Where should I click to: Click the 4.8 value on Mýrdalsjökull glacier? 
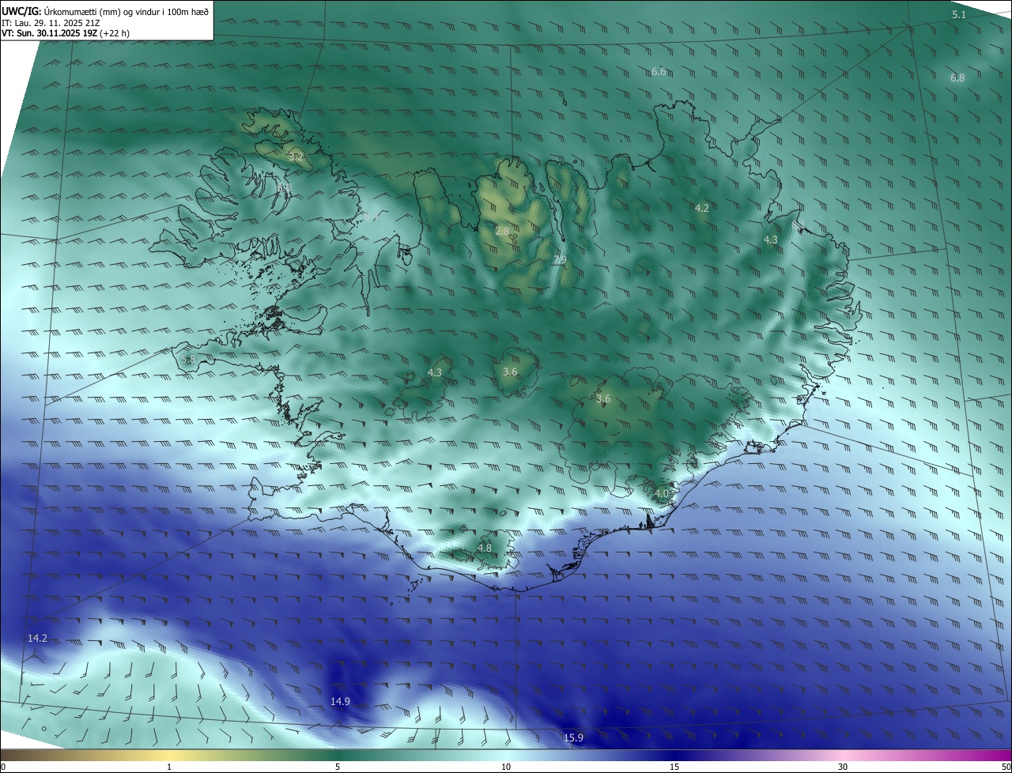click(x=485, y=548)
